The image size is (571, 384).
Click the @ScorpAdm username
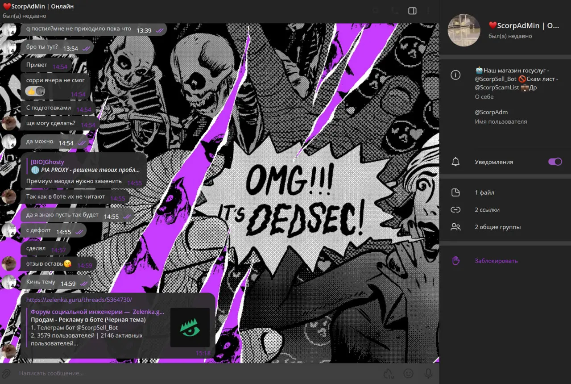pos(491,112)
